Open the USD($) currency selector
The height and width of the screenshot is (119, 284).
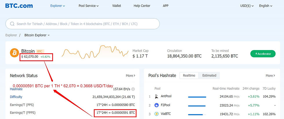(x=247, y=6)
